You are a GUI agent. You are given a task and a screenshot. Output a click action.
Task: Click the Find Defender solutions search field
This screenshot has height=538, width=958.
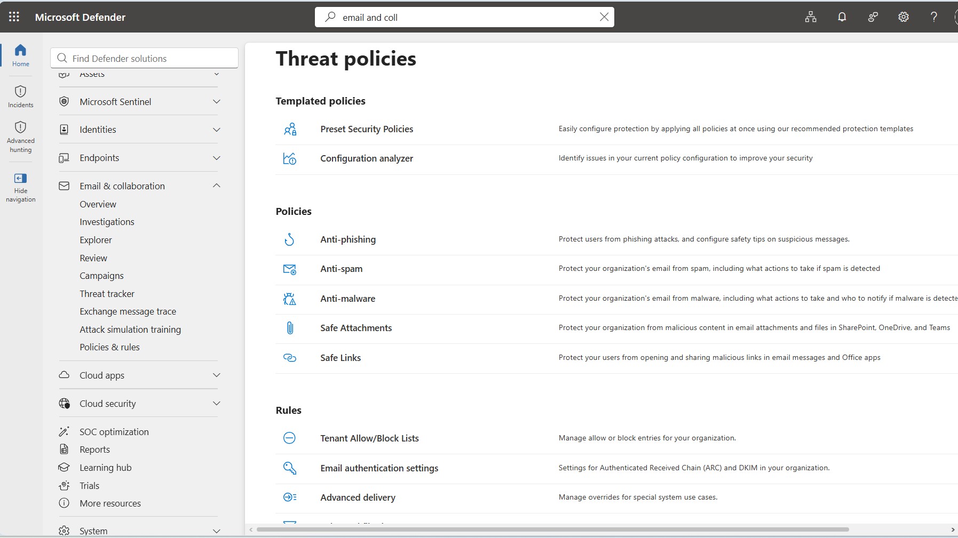click(x=144, y=58)
